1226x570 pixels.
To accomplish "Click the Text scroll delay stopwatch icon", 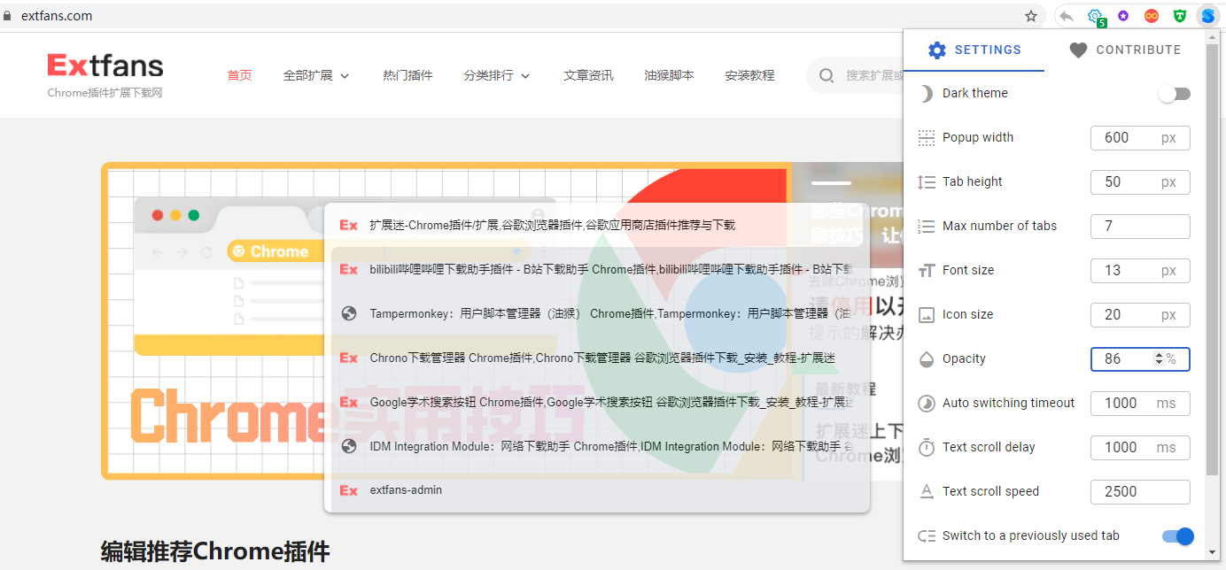I will pos(927,447).
